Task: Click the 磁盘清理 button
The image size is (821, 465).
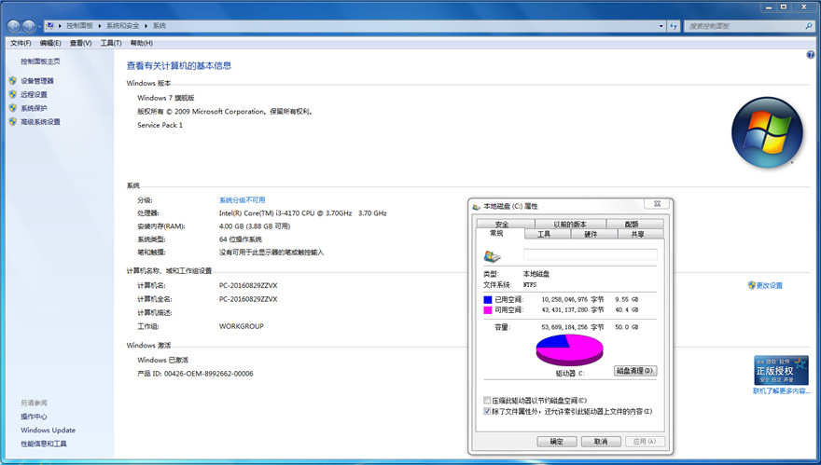Action: [x=634, y=371]
